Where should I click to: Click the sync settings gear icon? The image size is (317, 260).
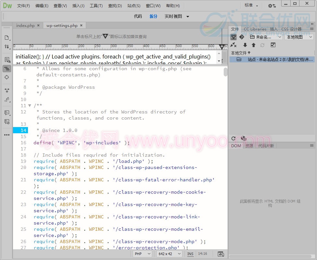(272, 6)
